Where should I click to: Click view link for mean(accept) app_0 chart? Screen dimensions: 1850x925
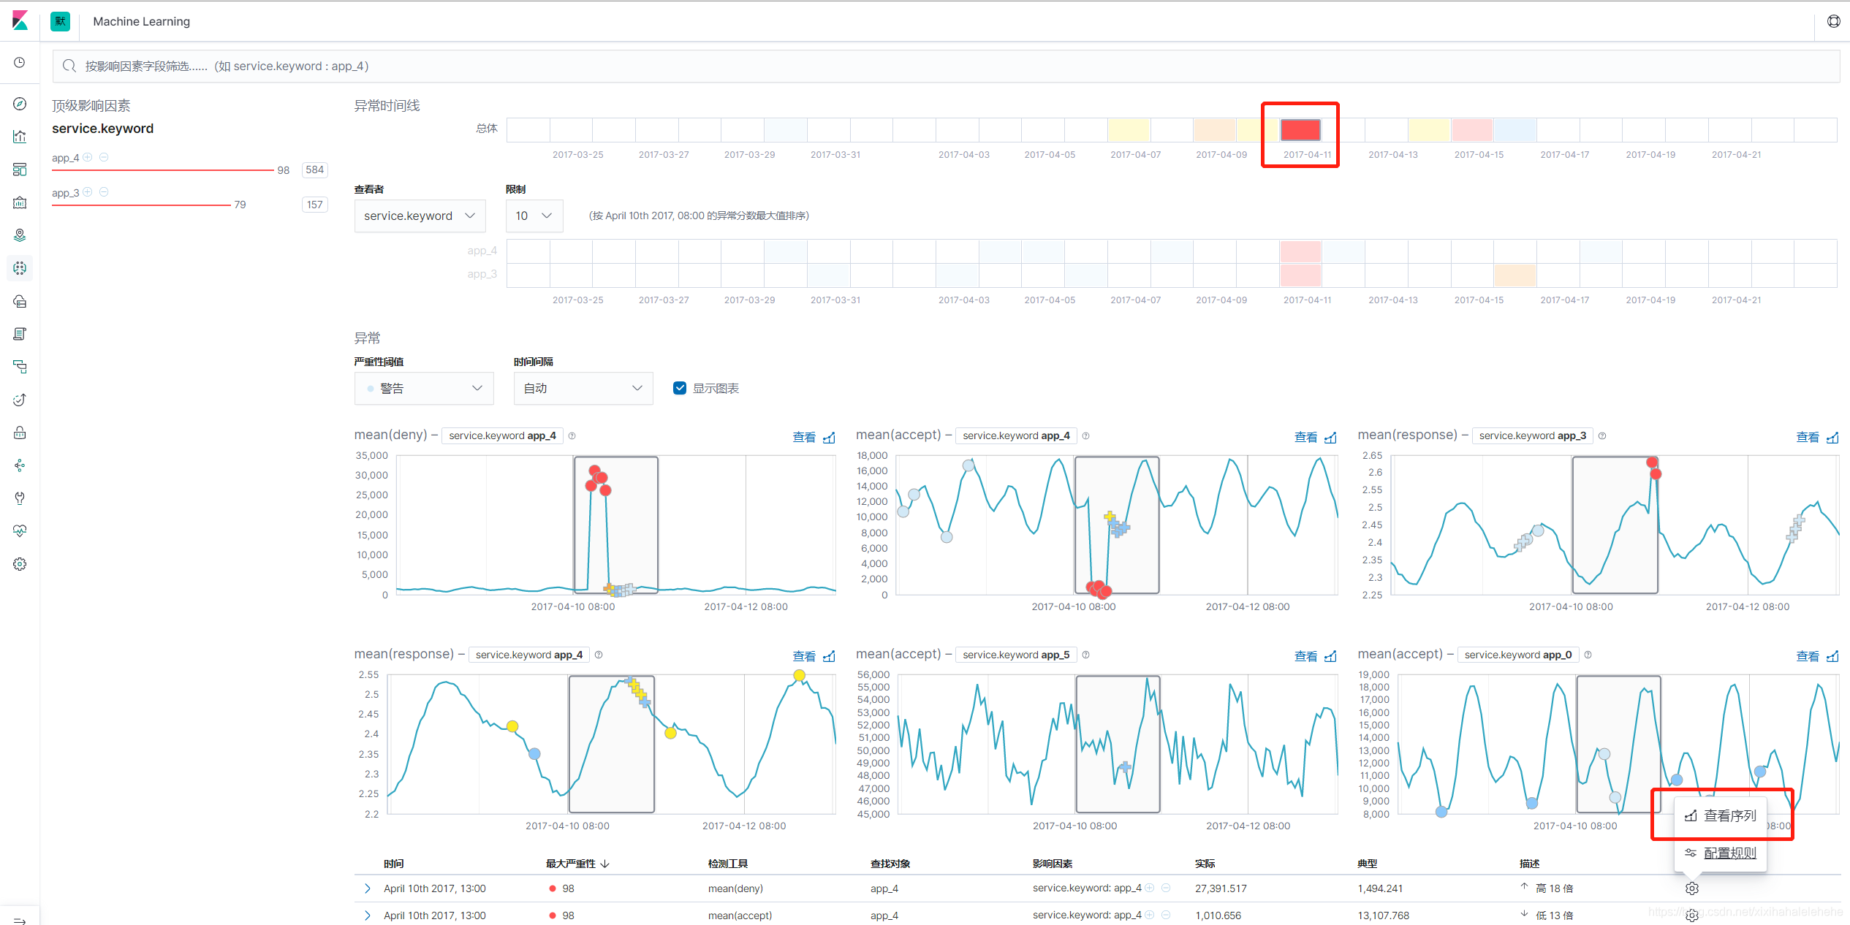coord(1808,656)
